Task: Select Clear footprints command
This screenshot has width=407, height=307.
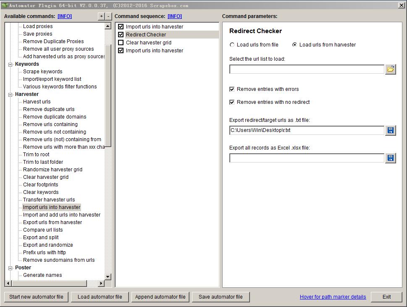Action: click(41, 184)
